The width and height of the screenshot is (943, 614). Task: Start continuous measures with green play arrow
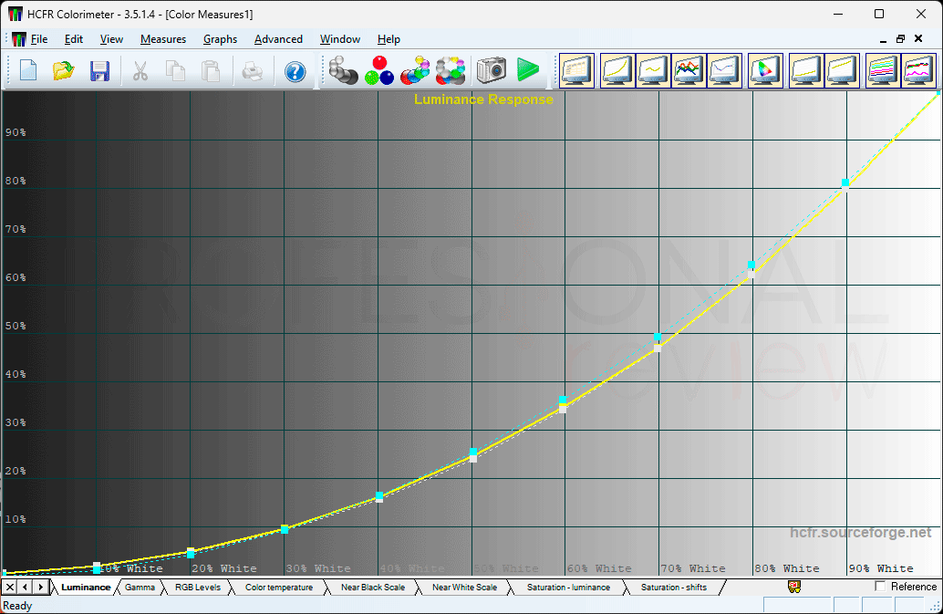pyautogui.click(x=527, y=70)
